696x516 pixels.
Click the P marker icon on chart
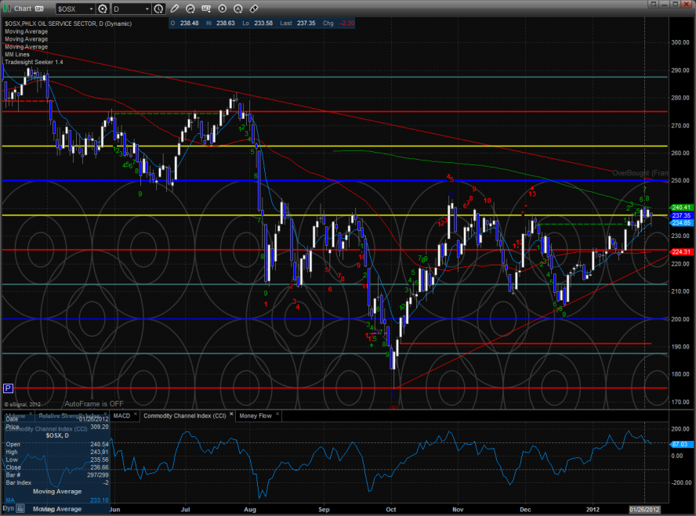8,389
